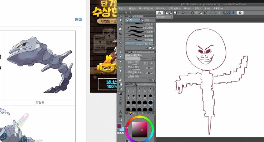264x142 pixels.
Task: Click the duplicate sub tool icon
Action: tap(150, 48)
